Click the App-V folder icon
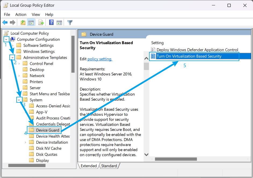This screenshot has height=178, width=253. (31, 112)
